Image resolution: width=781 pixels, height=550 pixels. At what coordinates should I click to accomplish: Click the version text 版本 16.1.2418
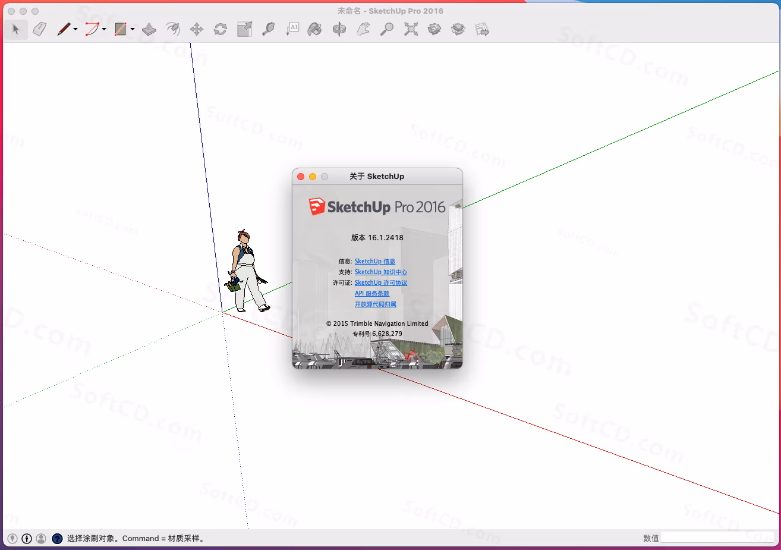point(377,237)
